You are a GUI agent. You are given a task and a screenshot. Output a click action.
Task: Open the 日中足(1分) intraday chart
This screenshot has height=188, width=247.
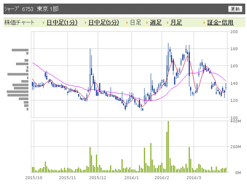pos(62,23)
